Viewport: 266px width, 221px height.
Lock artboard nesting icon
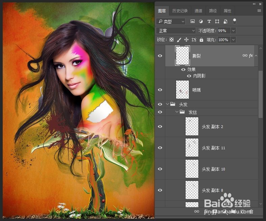coord(194,40)
